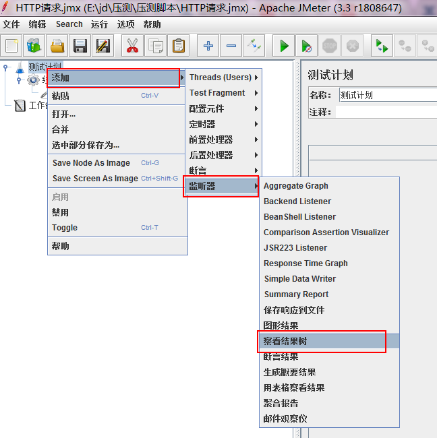Click the Remote Shutdown All icon
Image resolution: width=437 pixels, height=438 pixels.
click(427, 46)
